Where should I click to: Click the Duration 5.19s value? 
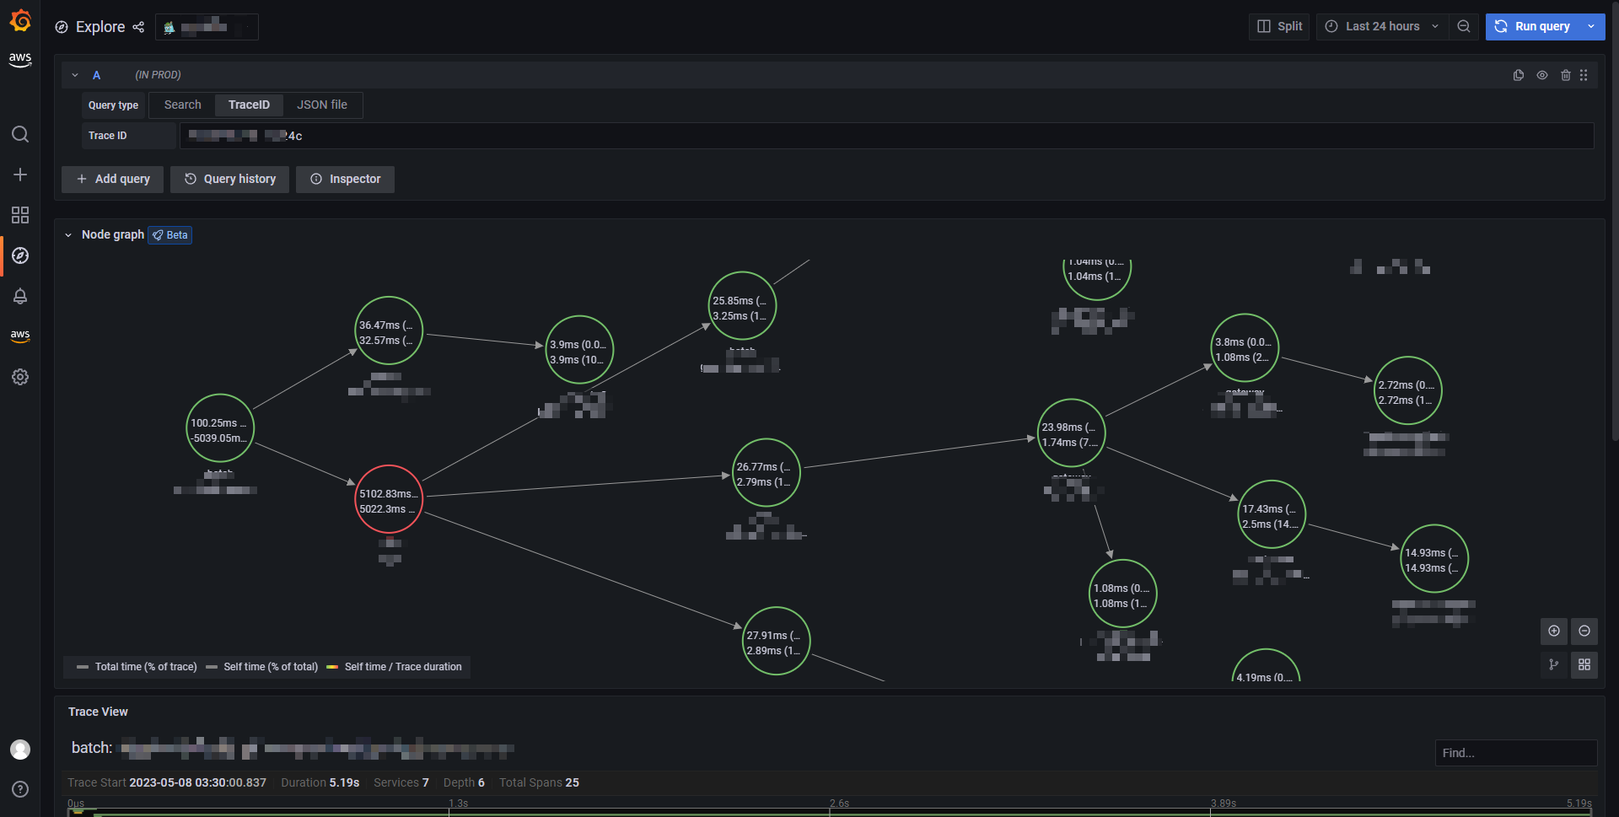tap(344, 782)
